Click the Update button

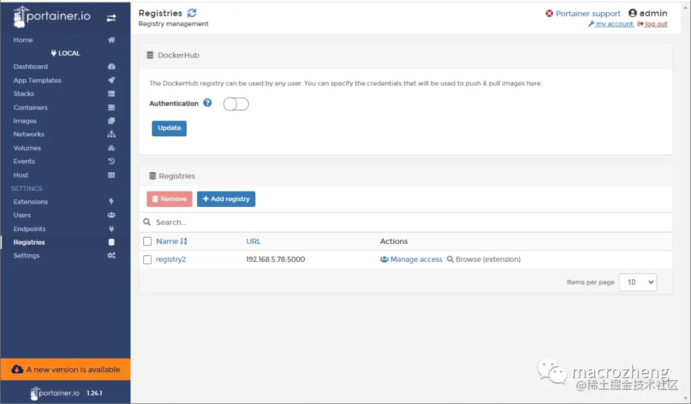pyautogui.click(x=169, y=128)
